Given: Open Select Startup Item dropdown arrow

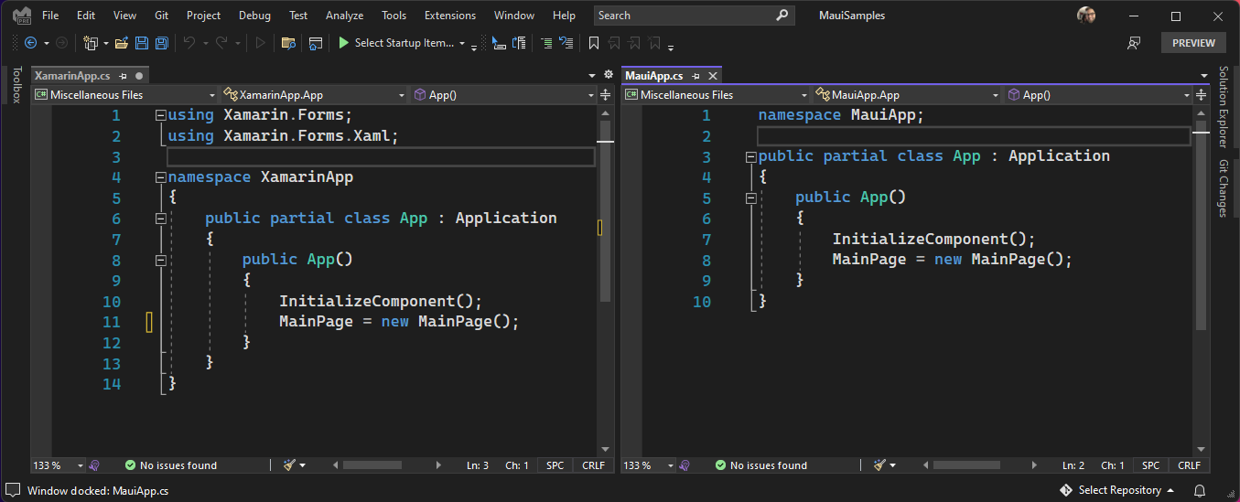Looking at the screenshot, I should pos(462,44).
